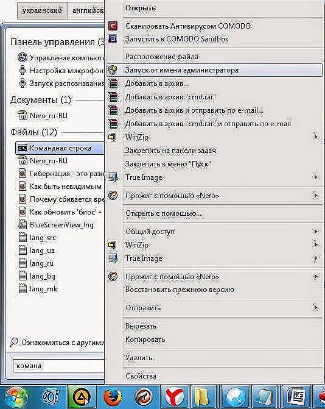Image resolution: width=325 pixels, height=409 pixels.
Task: Click WinRAR icon beside 'Добавить в архив...'
Action: click(x=113, y=84)
